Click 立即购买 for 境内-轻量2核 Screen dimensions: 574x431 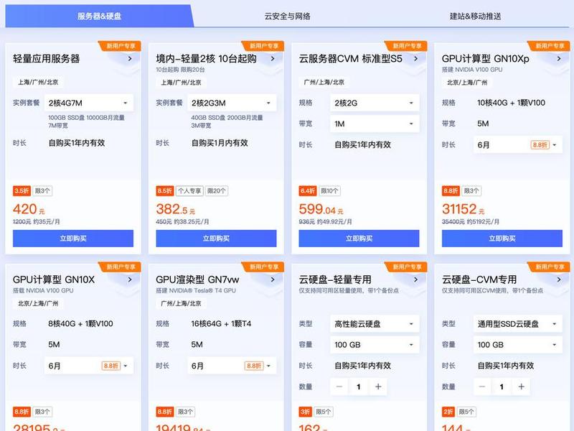point(216,238)
